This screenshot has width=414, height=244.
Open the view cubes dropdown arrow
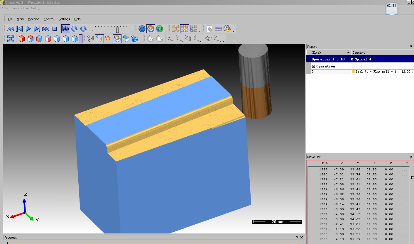pos(81,39)
